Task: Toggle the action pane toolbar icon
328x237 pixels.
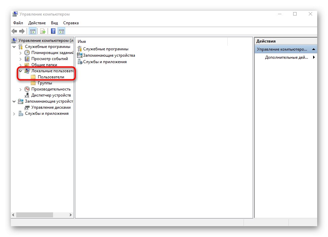Action: [61, 31]
